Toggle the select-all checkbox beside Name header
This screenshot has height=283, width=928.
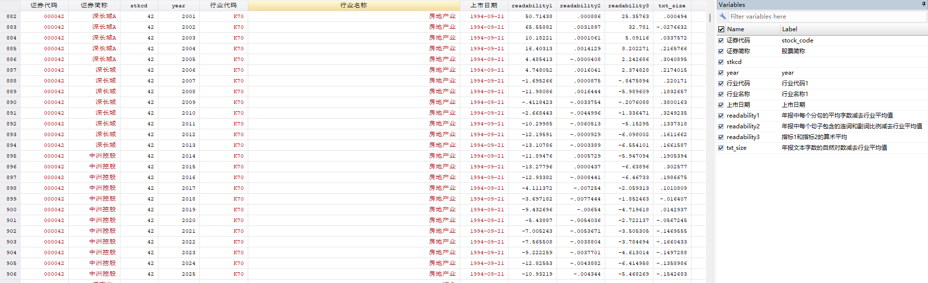(x=721, y=29)
